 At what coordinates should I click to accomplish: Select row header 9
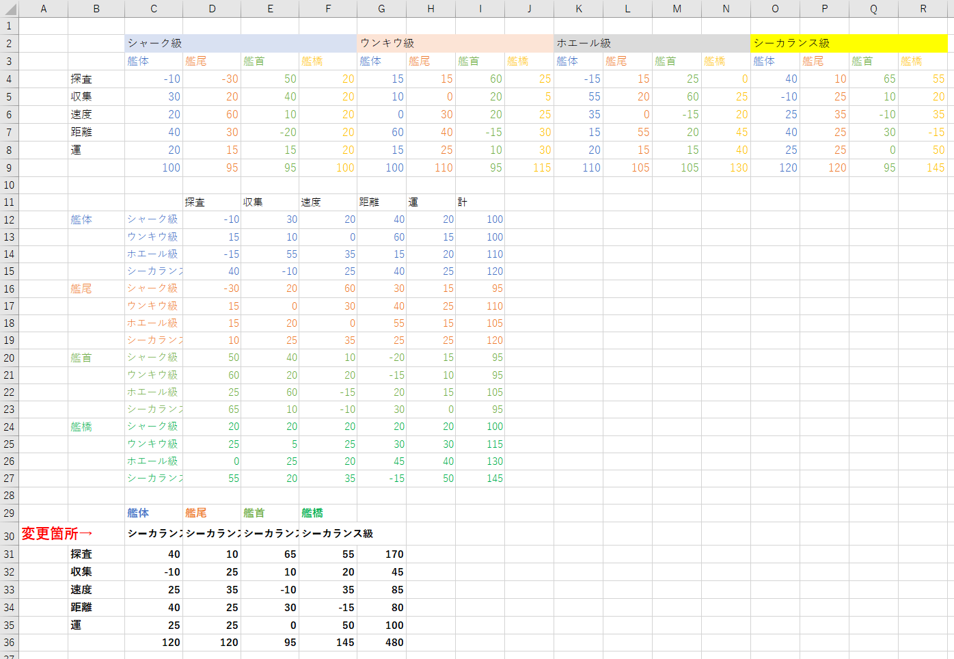(x=9, y=167)
